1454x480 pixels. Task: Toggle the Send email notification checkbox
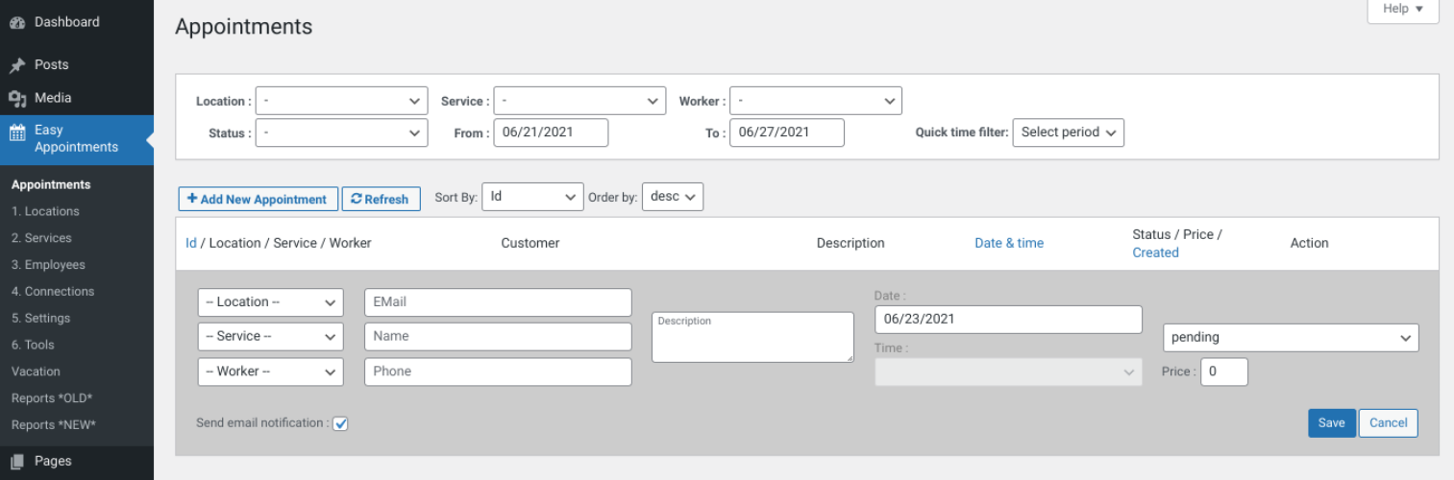[340, 423]
